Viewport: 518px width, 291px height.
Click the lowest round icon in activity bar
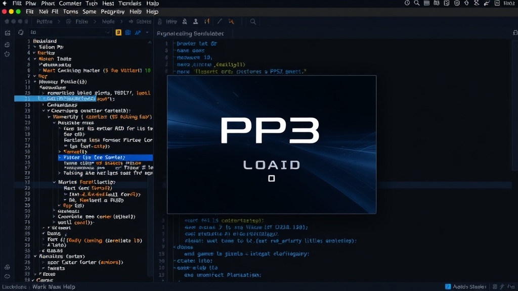pos(7,276)
